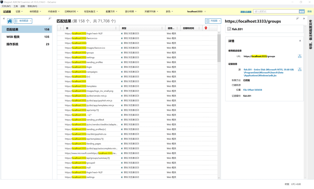Open the 使用痕迹 view selector dropdown

tap(23, 21)
